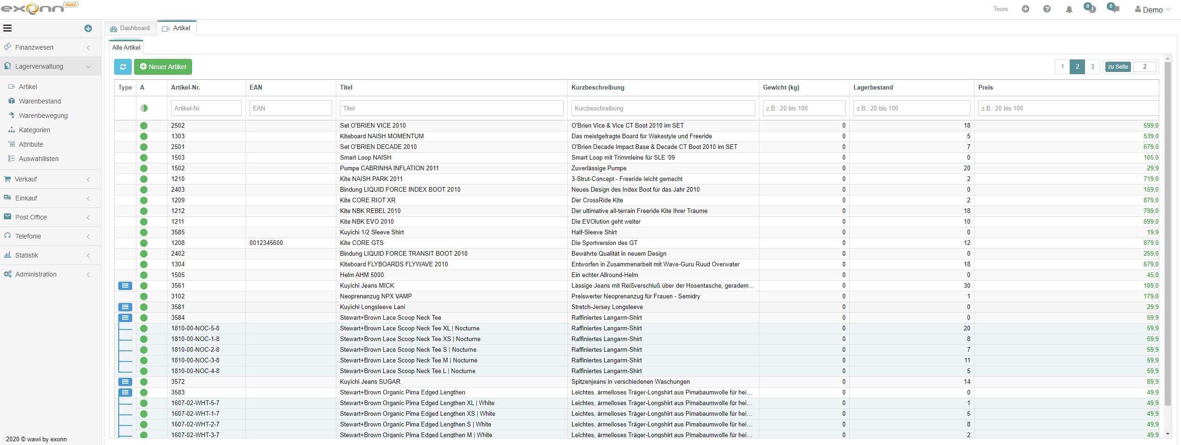Screen dimensions: 1181x445
Task: Go to page 3 of the article list
Action: 1092,66
